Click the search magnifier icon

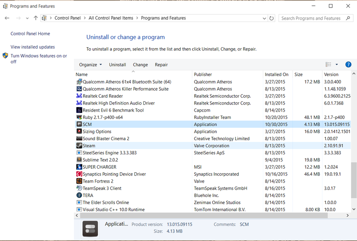348,18
